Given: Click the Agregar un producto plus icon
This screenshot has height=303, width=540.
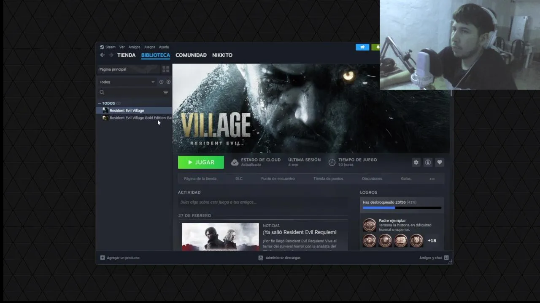Looking at the screenshot, I should tap(103, 258).
